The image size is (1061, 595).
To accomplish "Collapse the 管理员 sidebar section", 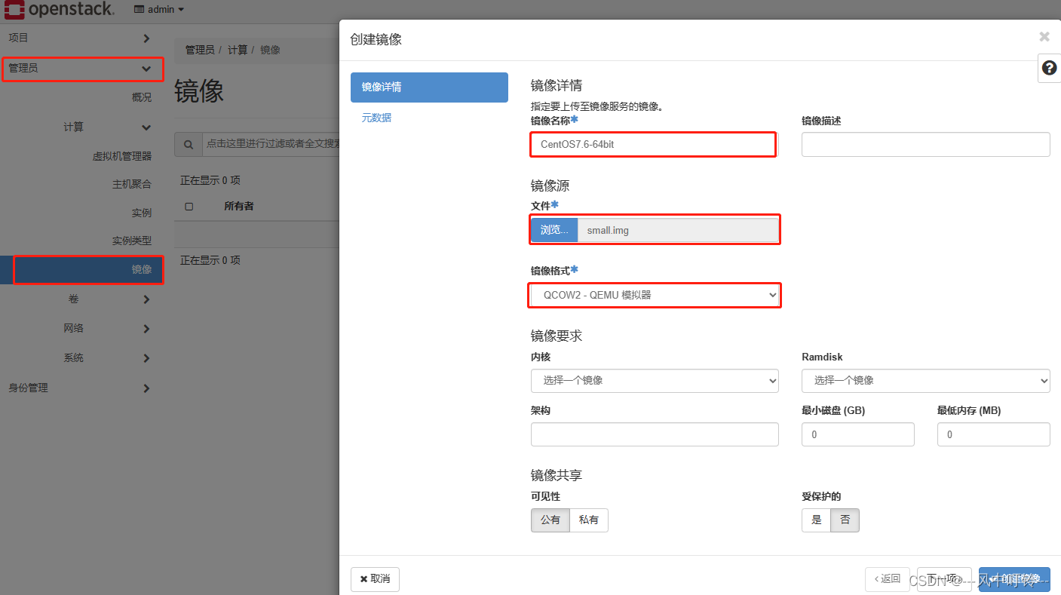I will [x=81, y=69].
